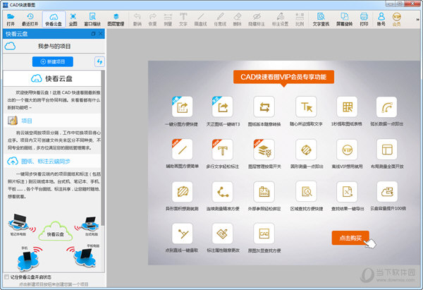The image size is (423, 290).
Task: Click the 图纸版本随意转换 feature icon
Action: tap(264, 107)
